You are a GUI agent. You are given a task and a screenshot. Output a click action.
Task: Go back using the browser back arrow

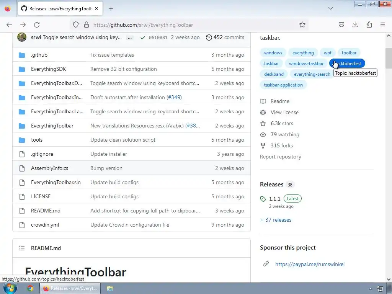9,25
